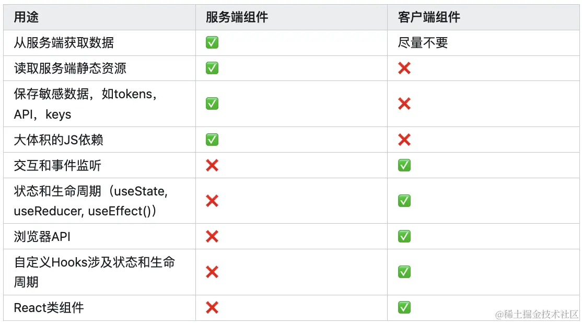Image resolution: width=582 pixels, height=323 pixels.
Task: Click the 服务端组件 column header
Action: click(237, 17)
